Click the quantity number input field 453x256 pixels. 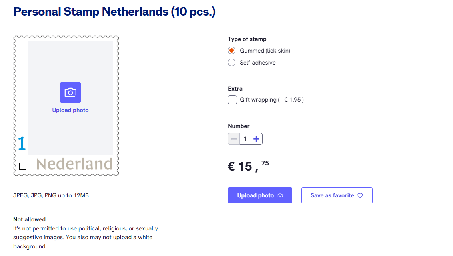(245, 139)
